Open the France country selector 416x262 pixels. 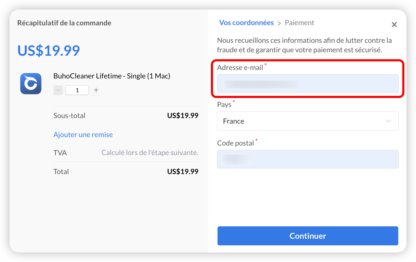308,121
